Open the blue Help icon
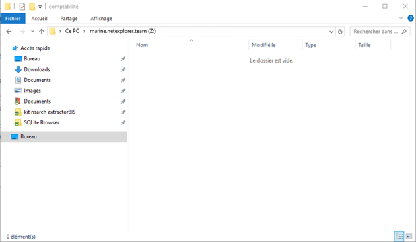The image size is (416, 242). coord(411,18)
